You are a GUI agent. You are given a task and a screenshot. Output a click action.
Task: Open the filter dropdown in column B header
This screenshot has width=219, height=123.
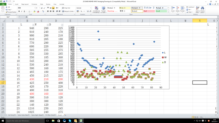click(33, 24)
